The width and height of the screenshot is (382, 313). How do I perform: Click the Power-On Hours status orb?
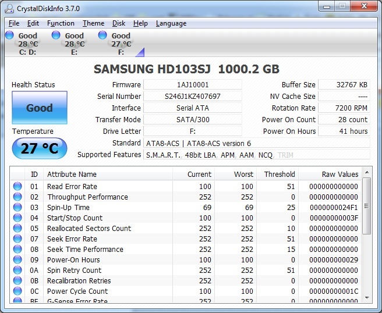(17, 259)
